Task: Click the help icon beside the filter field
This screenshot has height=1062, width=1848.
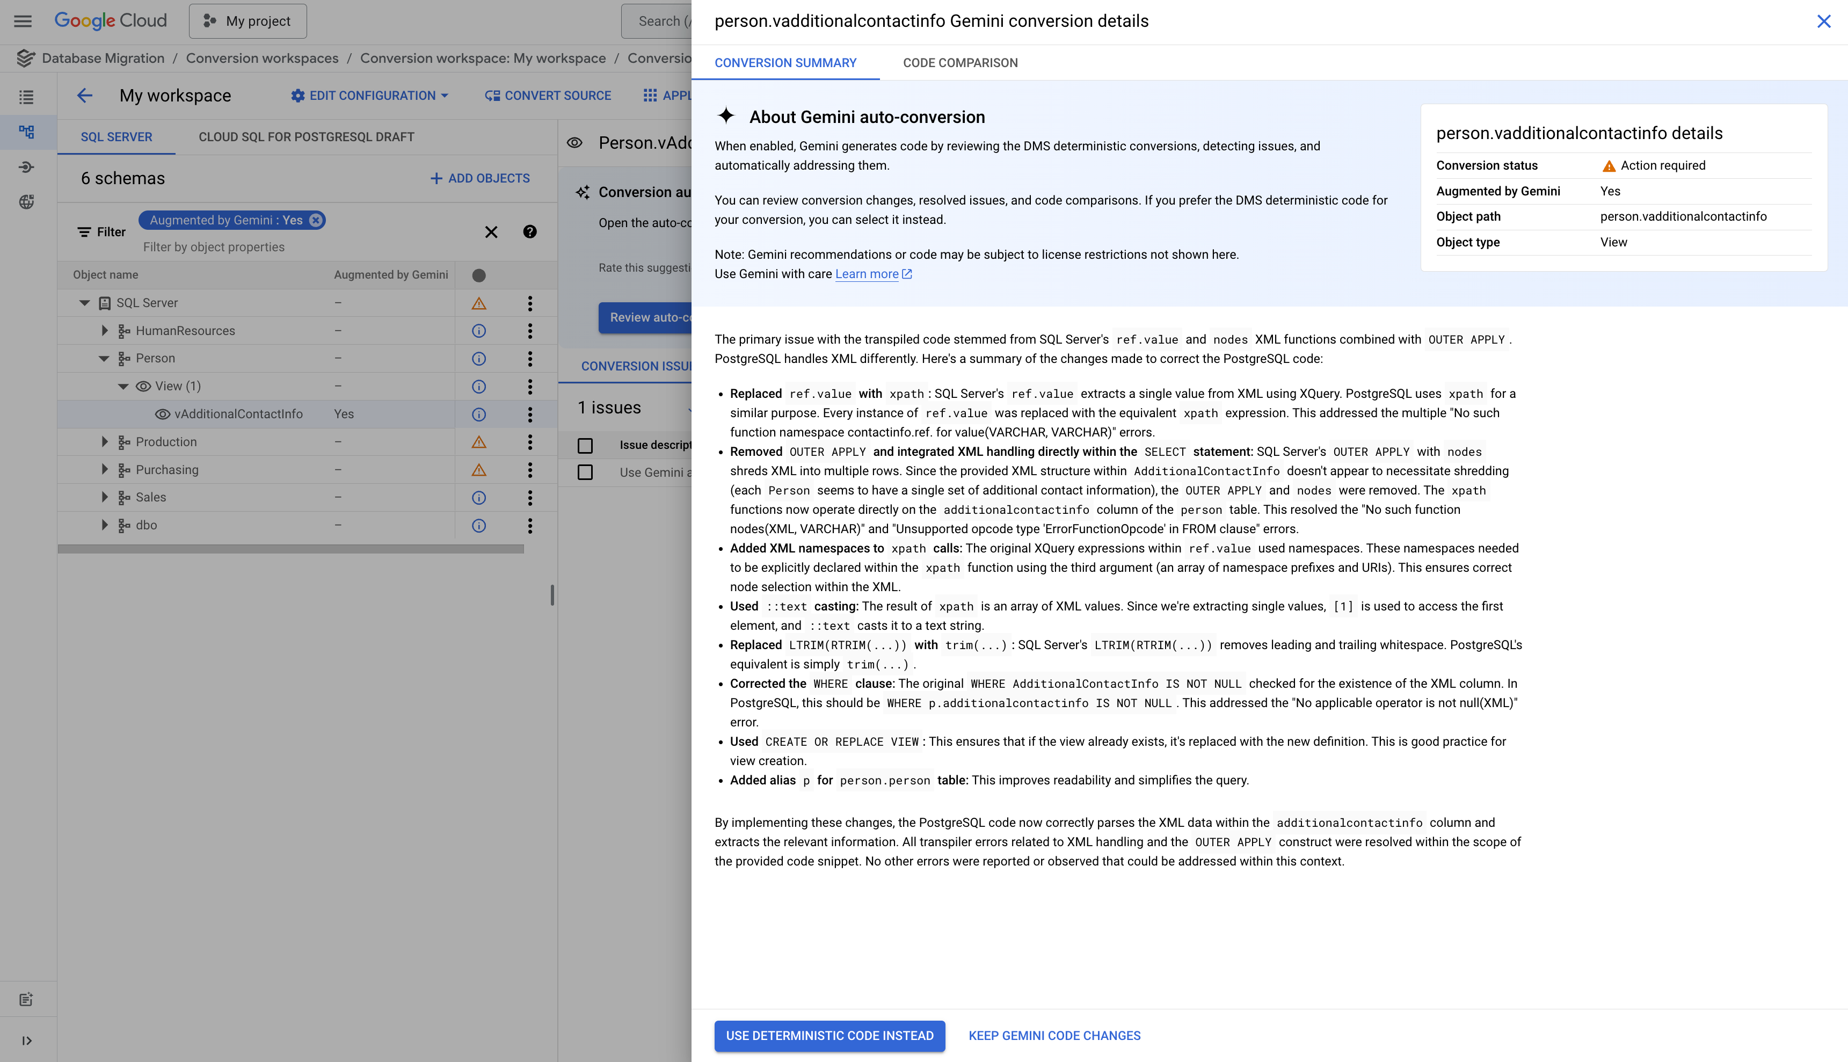Action: coord(529,232)
